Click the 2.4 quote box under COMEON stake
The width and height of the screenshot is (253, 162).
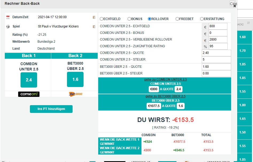coord(179,89)
